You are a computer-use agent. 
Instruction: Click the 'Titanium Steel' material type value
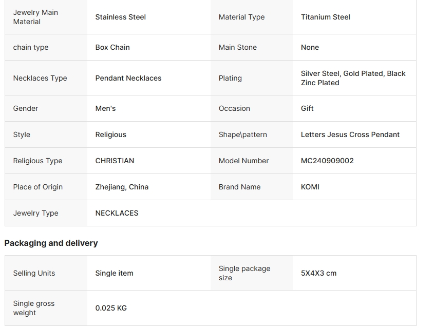tap(325, 17)
